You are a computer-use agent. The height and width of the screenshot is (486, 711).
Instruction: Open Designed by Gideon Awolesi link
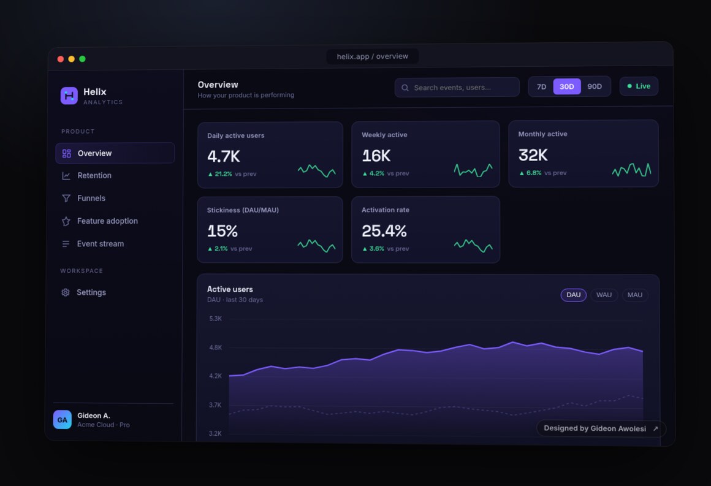tap(601, 428)
